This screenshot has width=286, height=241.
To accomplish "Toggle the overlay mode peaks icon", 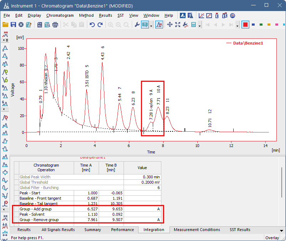I will point(159,25).
